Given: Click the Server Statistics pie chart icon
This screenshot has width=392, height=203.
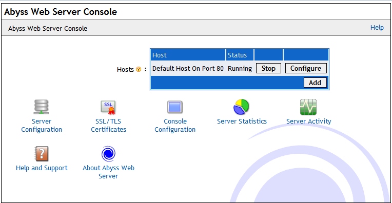Looking at the screenshot, I should pos(241,107).
